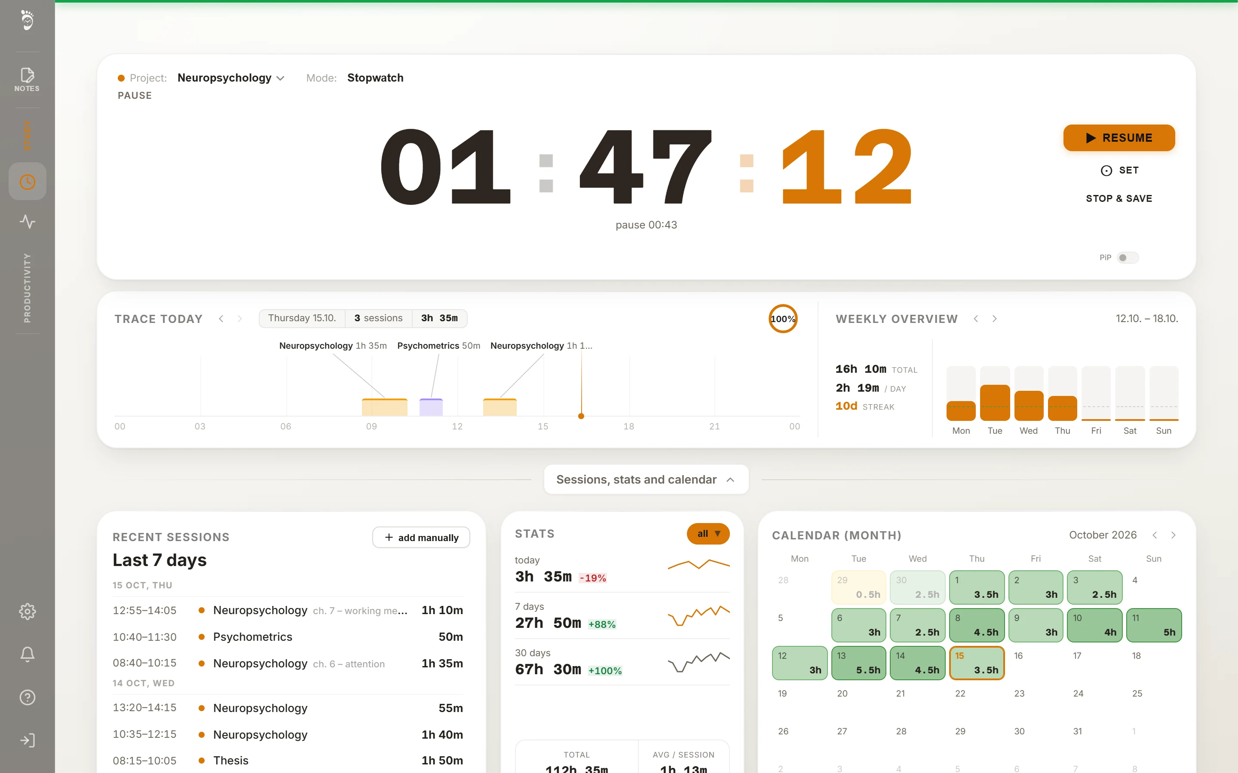Click add manually button

(421, 537)
